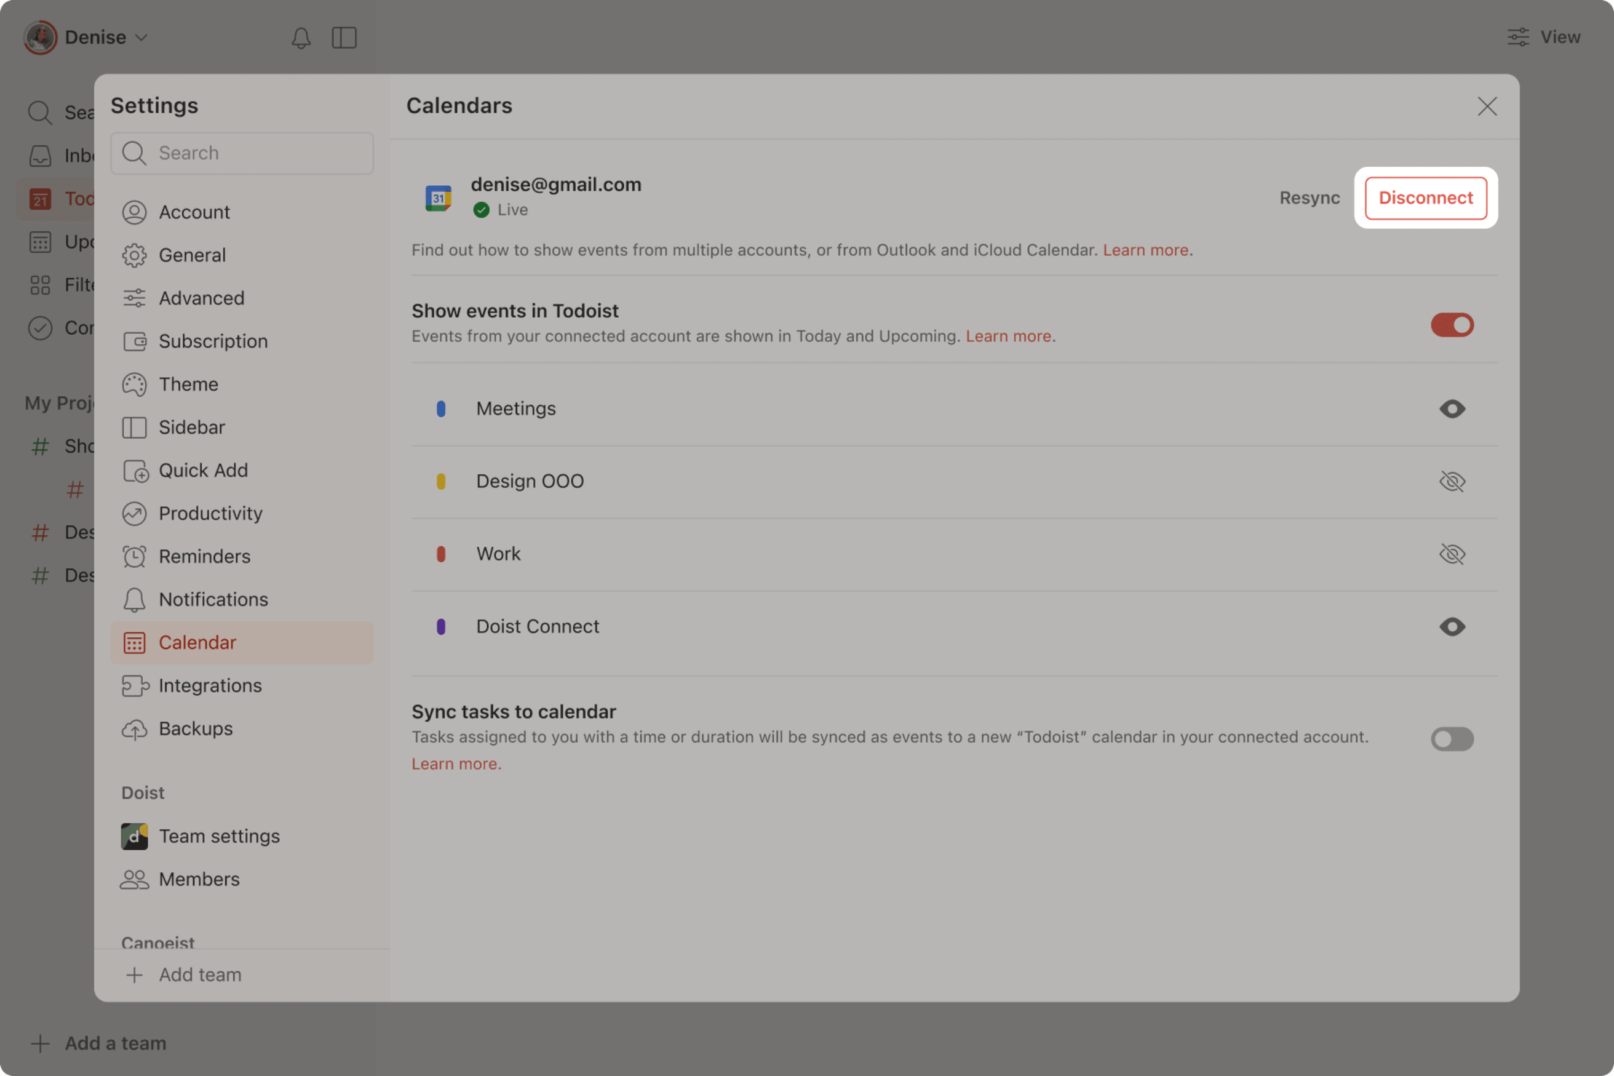
Task: Open Reminders settings
Action: [x=204, y=557]
